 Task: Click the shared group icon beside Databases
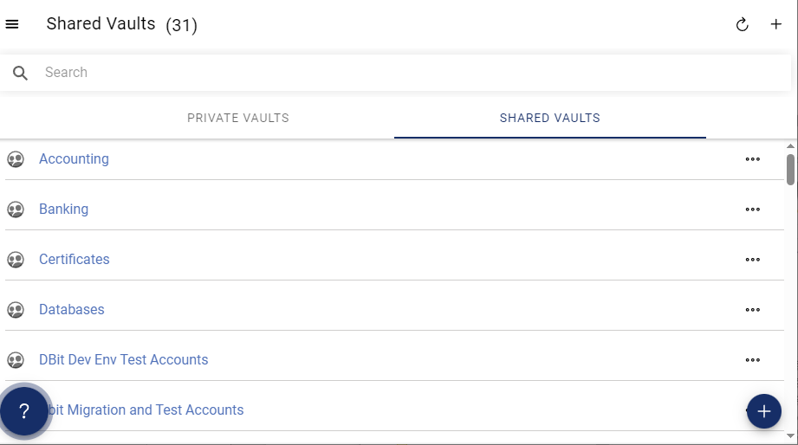[x=16, y=310]
